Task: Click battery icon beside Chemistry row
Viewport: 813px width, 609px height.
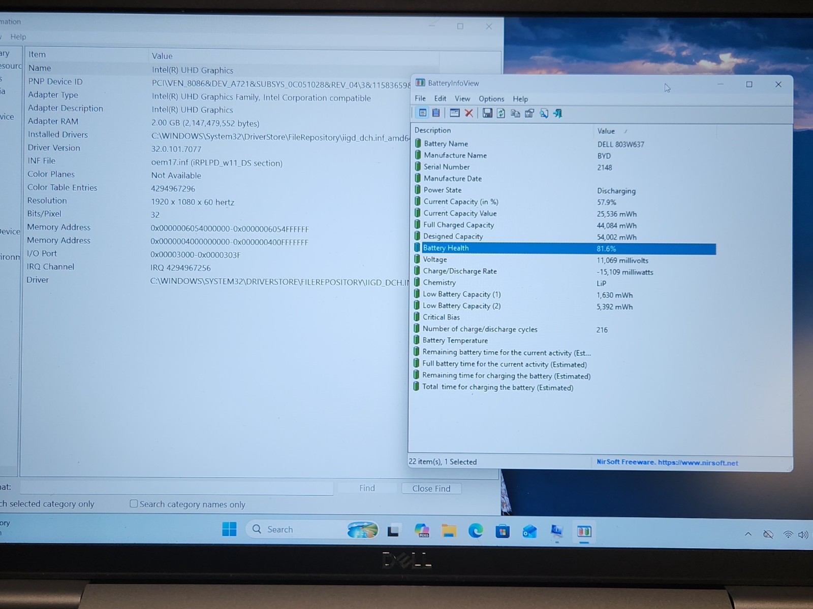Action: tap(417, 282)
